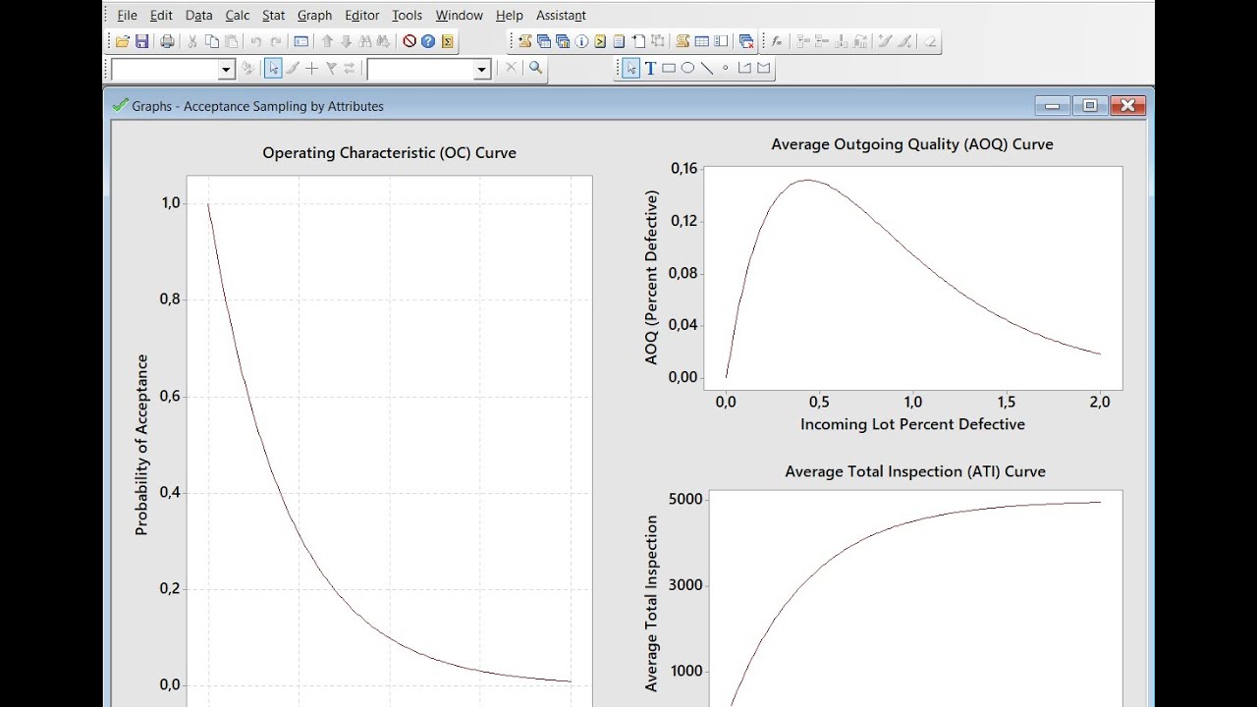Select the Text tool T icon
The image size is (1257, 707).
tap(650, 68)
